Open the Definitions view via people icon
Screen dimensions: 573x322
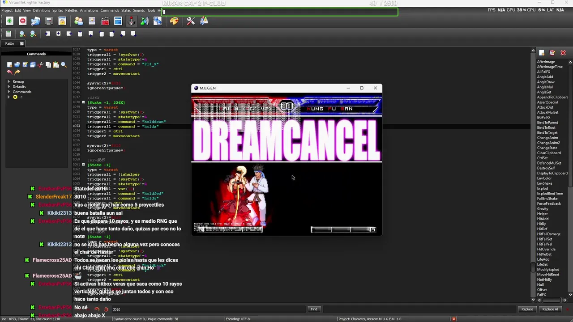pyautogui.click(x=79, y=21)
